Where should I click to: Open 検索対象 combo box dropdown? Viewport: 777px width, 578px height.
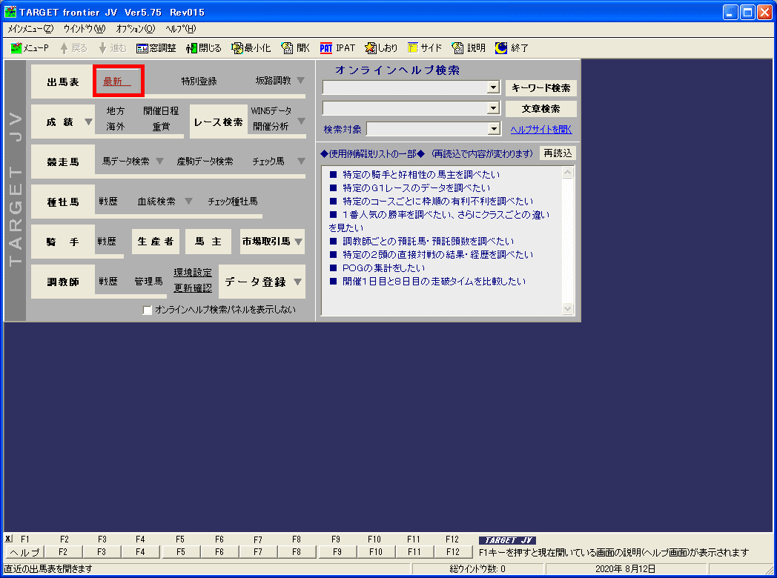pyautogui.click(x=494, y=129)
